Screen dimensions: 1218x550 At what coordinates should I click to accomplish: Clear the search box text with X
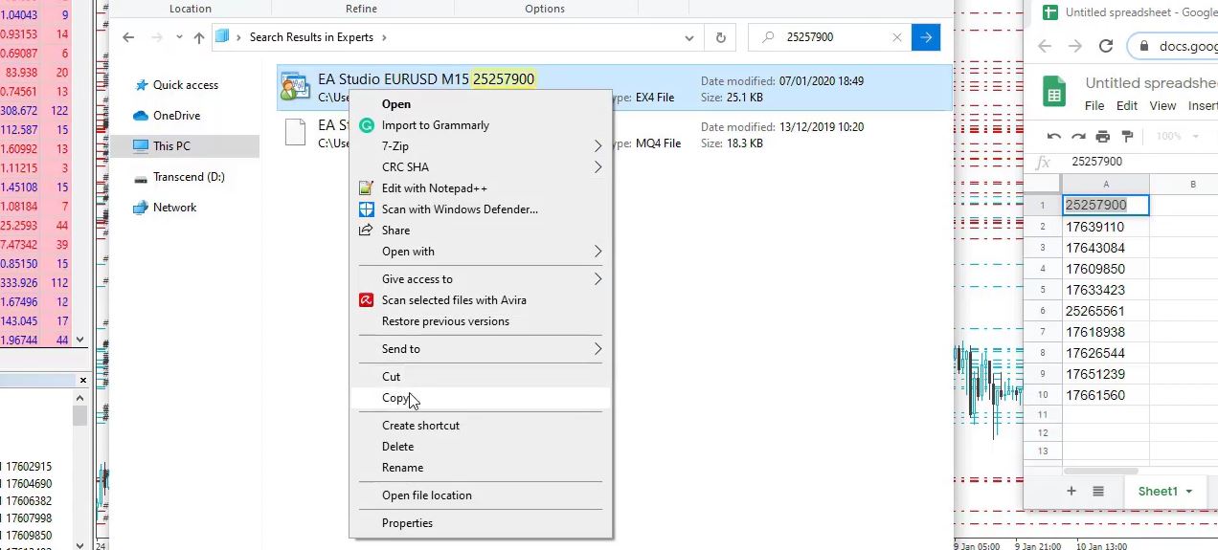click(897, 37)
